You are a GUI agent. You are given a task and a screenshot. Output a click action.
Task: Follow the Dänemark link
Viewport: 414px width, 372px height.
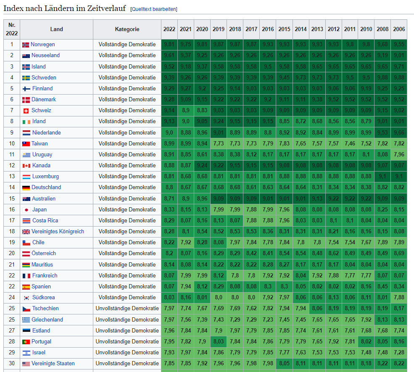tap(44, 100)
